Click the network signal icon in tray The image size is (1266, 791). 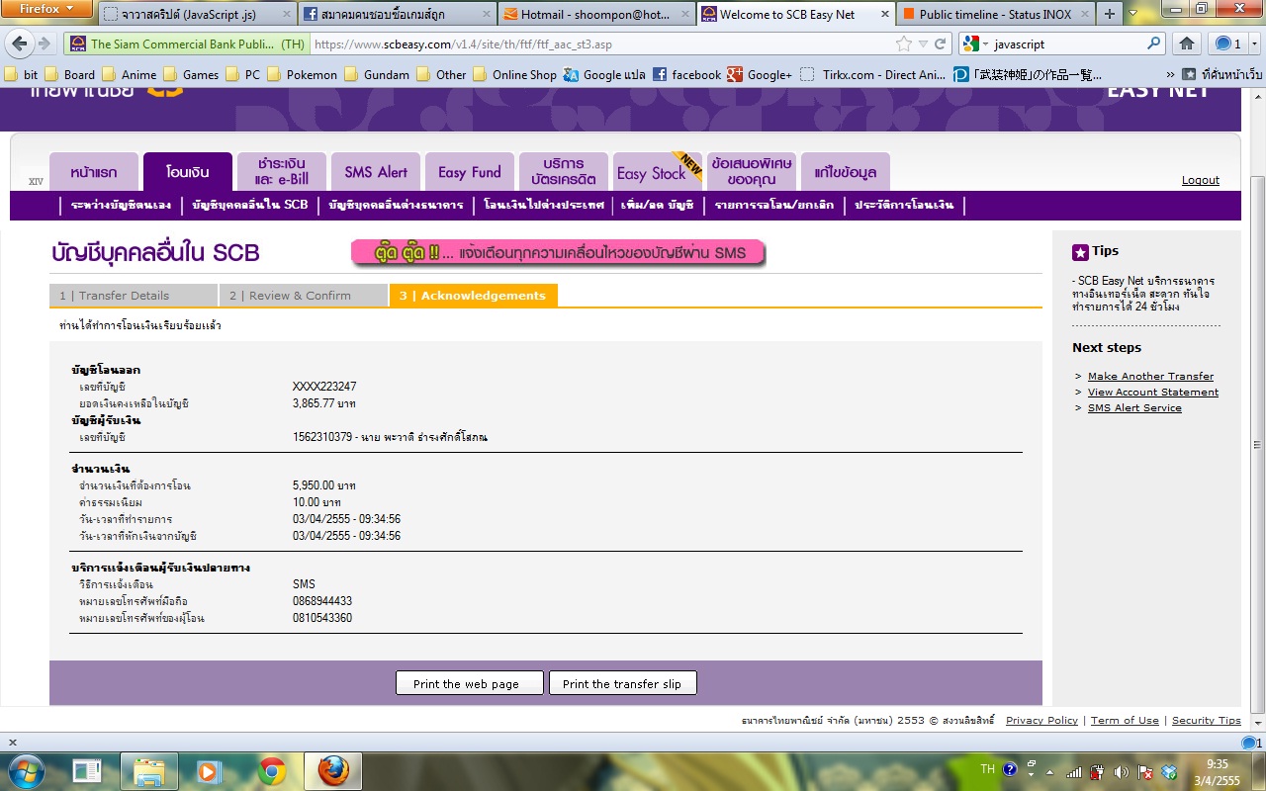click(x=1073, y=771)
